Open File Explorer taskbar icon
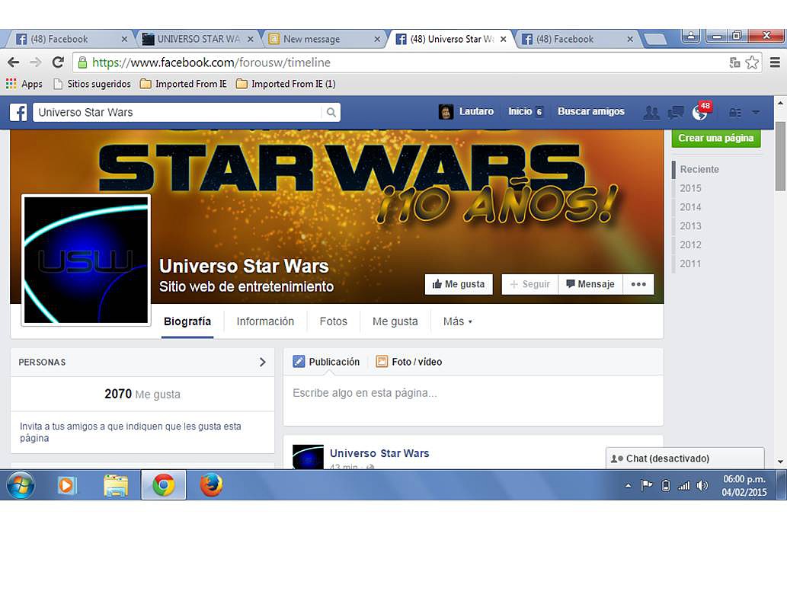The width and height of the screenshot is (787, 604). (116, 486)
